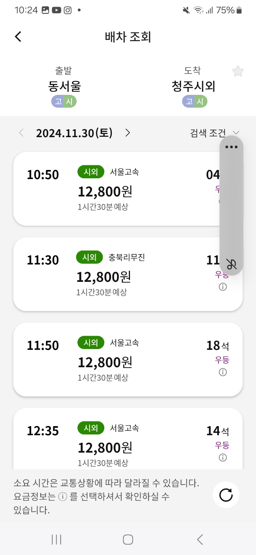Open fare info for the 12:35 departure
This screenshot has height=555, width=256.
click(x=222, y=457)
